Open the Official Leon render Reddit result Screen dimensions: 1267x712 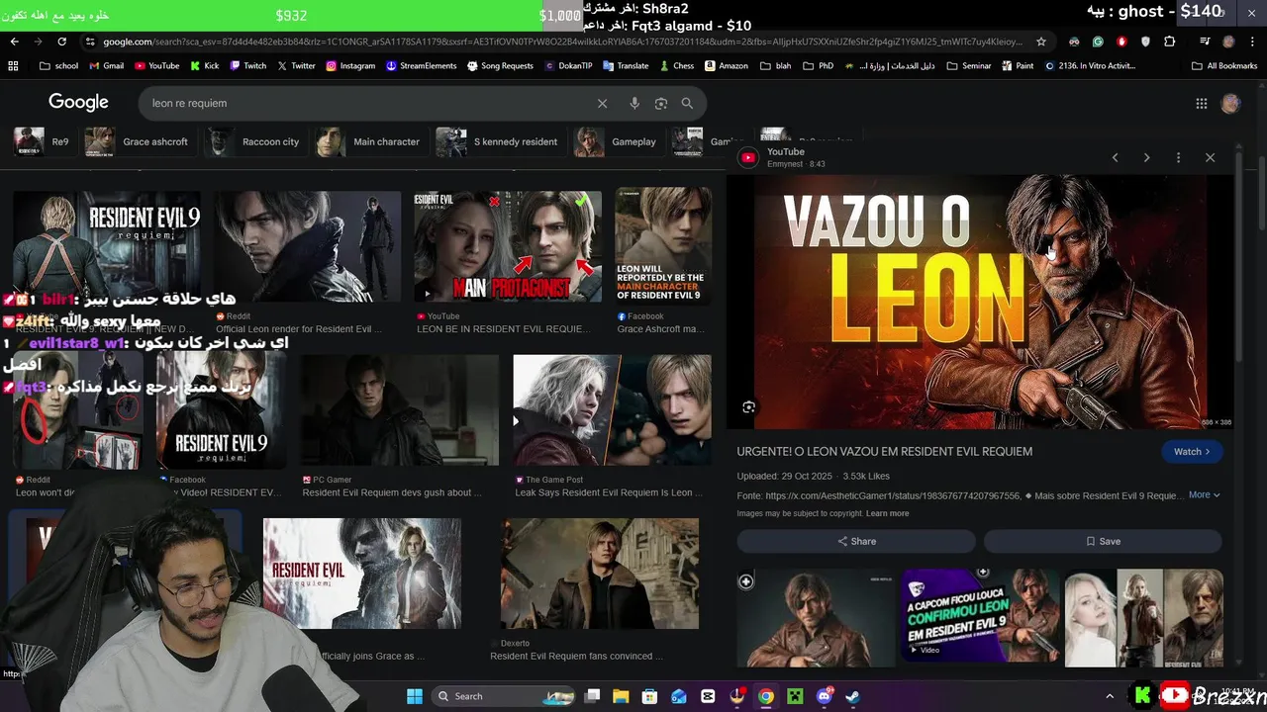click(x=308, y=246)
